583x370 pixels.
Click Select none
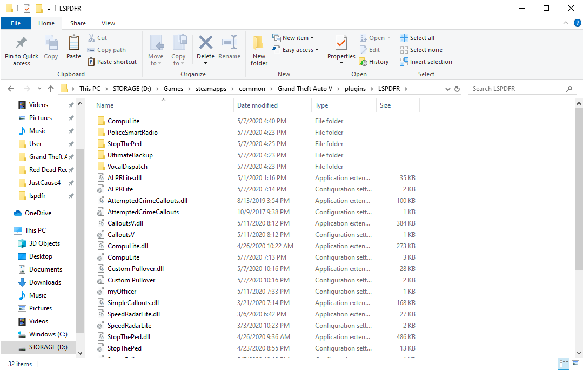point(421,50)
